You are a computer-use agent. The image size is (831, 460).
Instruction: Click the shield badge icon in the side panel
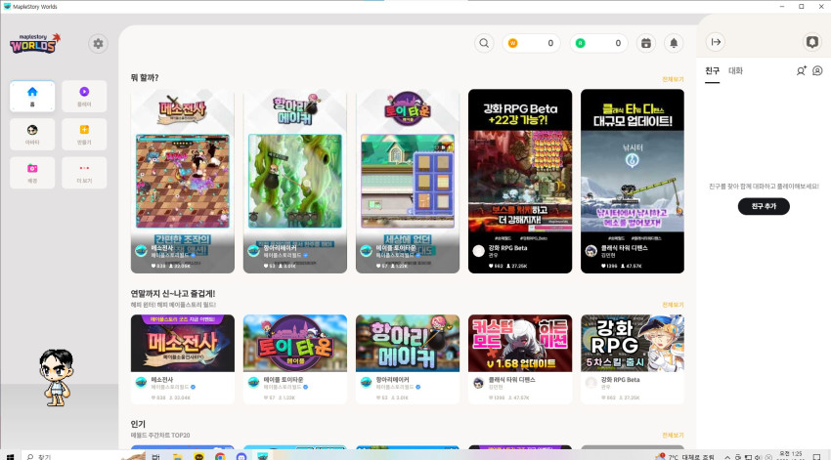click(811, 42)
